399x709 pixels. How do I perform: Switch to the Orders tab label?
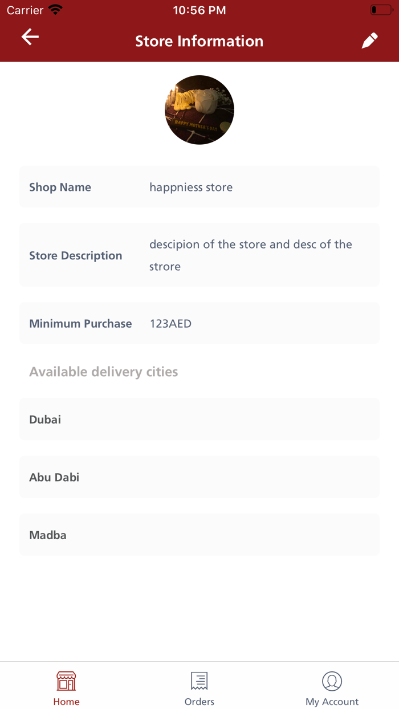pyautogui.click(x=199, y=702)
